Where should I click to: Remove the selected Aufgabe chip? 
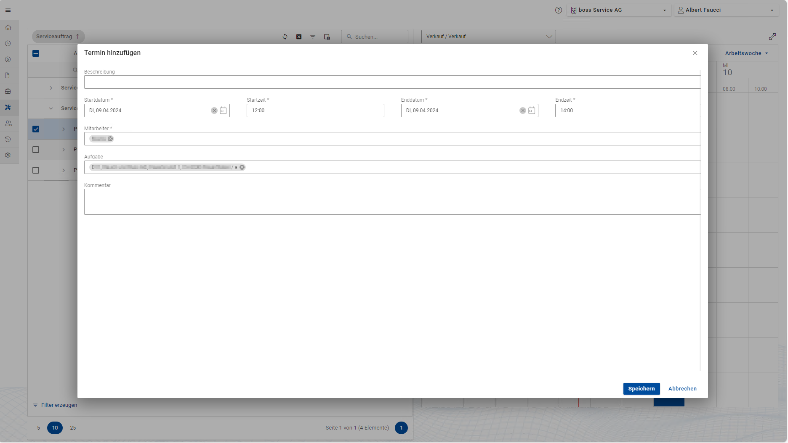click(242, 167)
